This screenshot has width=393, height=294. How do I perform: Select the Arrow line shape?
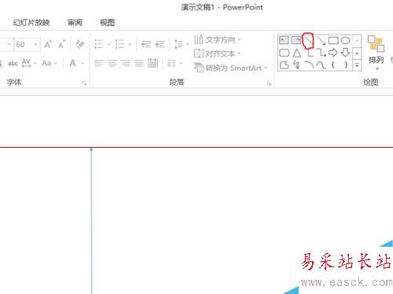(321, 40)
